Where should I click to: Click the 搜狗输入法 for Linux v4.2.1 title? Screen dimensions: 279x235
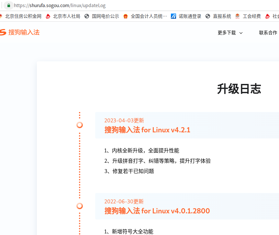point(147,130)
